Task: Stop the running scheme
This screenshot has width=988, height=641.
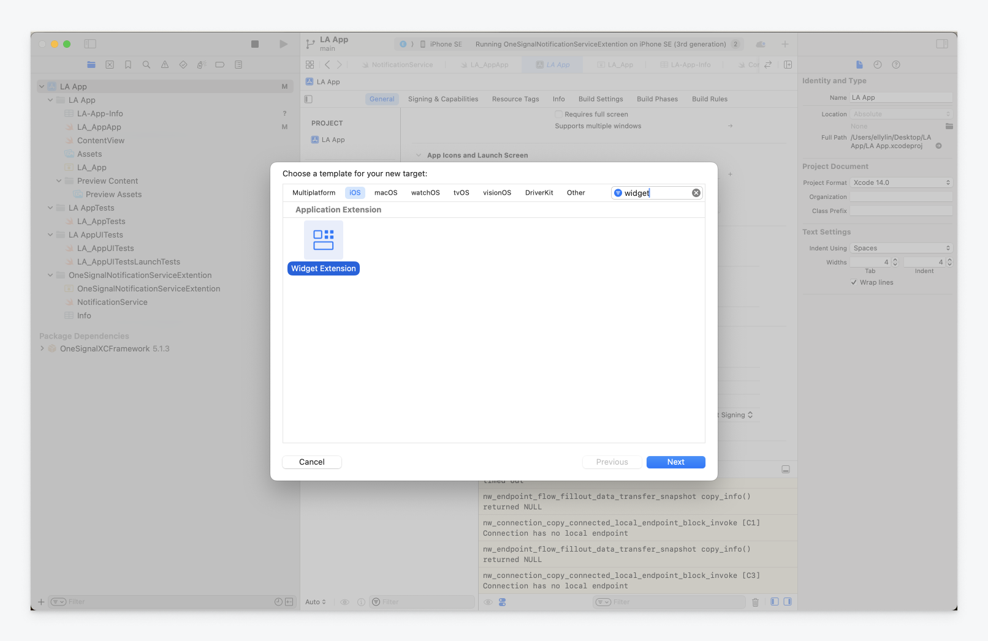Action: (x=255, y=44)
